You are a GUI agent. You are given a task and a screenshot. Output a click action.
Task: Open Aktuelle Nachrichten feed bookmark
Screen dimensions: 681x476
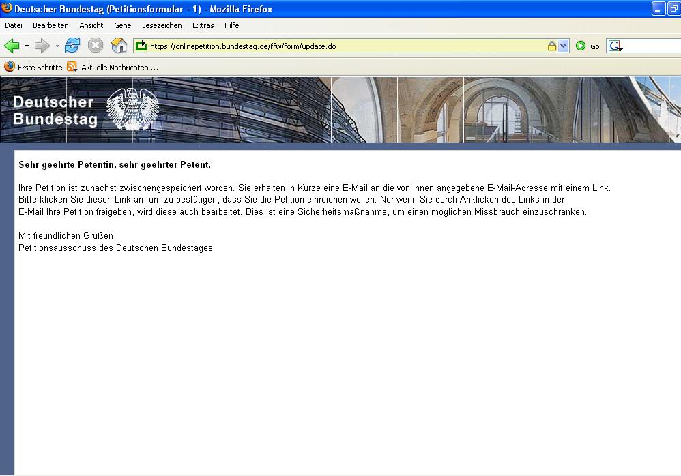coord(113,68)
